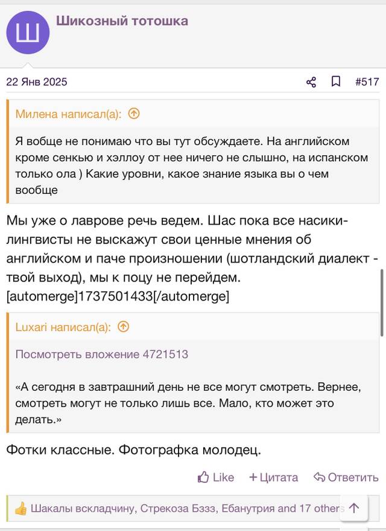
Task: Click the Милена написал(а) quote header
Action: (x=68, y=114)
